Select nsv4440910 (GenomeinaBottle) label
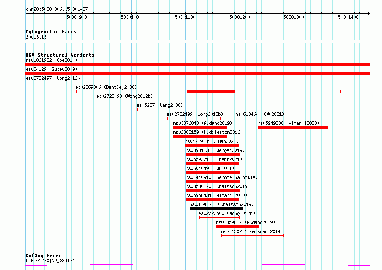This screenshot has height=270, width=382. pos(221,177)
